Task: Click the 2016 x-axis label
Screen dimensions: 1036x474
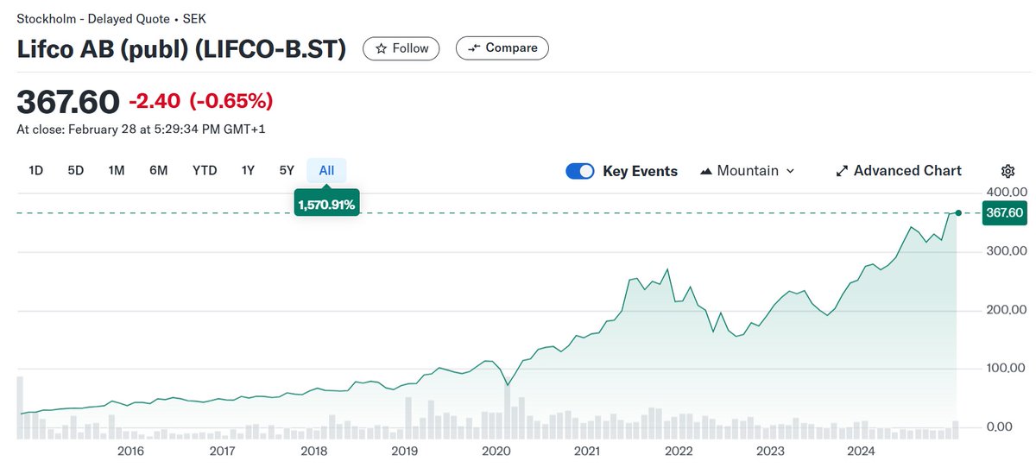Action: click(130, 451)
